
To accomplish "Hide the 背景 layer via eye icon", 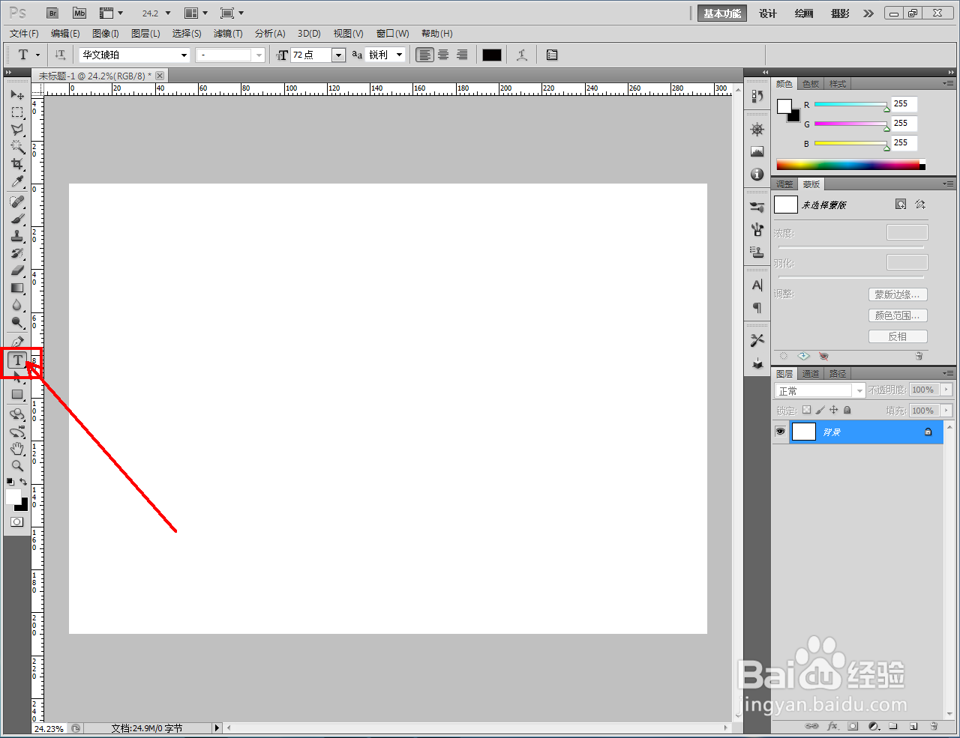I will tap(780, 432).
